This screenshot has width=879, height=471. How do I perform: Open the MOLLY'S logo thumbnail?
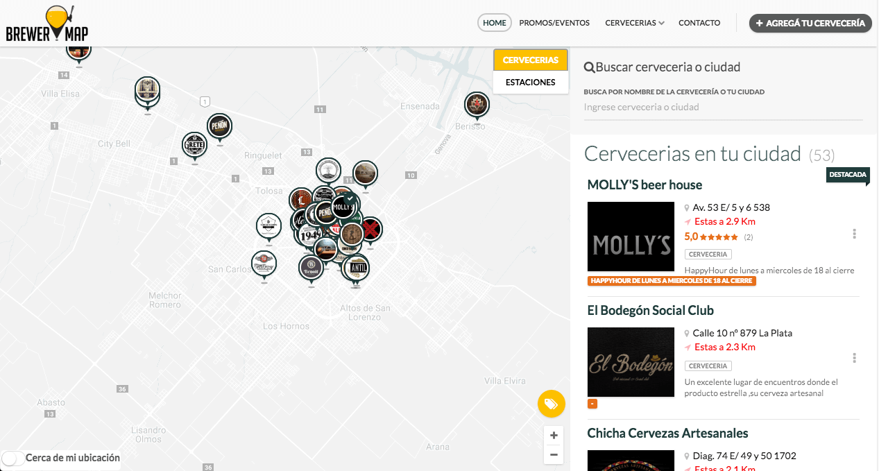[x=631, y=237]
